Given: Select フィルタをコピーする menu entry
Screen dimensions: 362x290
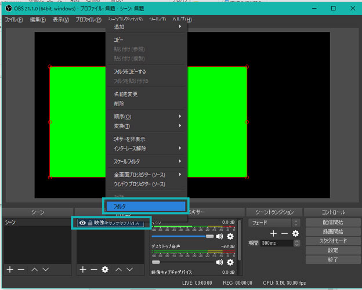Looking at the screenshot, I should [146, 72].
